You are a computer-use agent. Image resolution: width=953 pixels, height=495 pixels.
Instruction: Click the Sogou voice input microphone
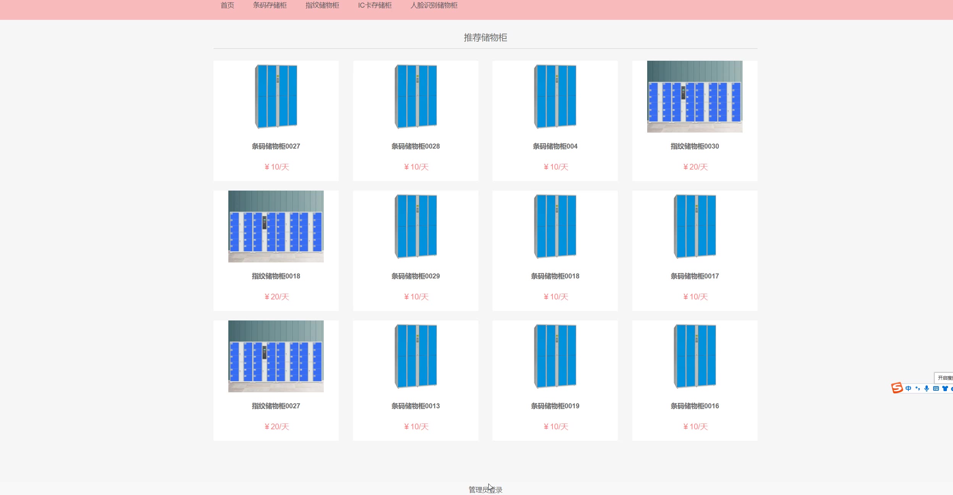(x=927, y=388)
